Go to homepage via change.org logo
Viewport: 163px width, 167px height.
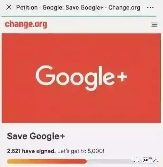[26, 24]
